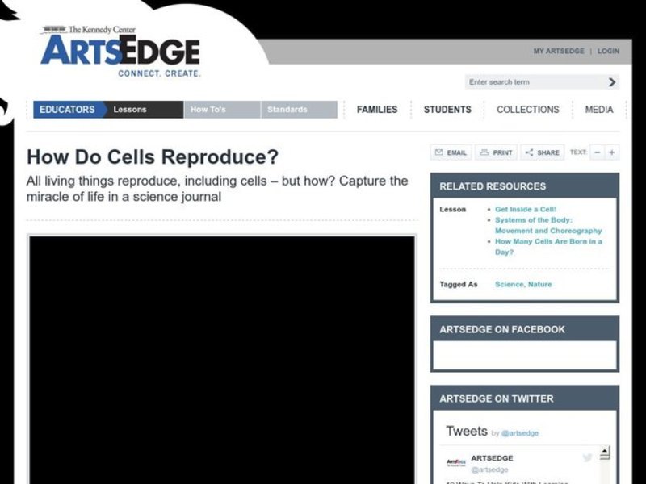Expand the How To's menu
The width and height of the screenshot is (646, 484).
click(210, 109)
